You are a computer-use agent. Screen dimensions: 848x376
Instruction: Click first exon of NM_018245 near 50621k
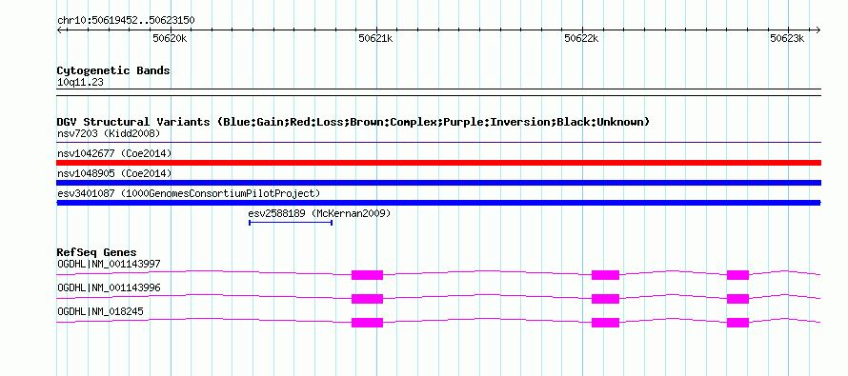367,323
